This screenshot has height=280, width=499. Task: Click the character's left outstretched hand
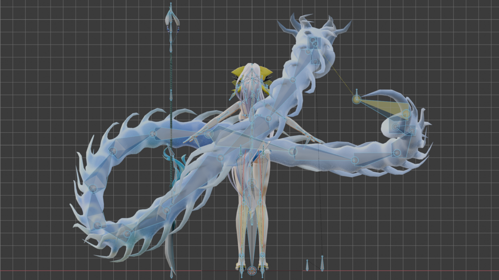coord(191,140)
